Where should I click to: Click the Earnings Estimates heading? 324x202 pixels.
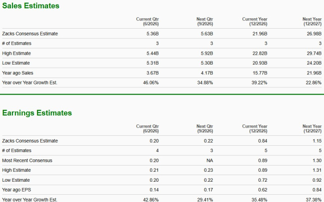37,113
